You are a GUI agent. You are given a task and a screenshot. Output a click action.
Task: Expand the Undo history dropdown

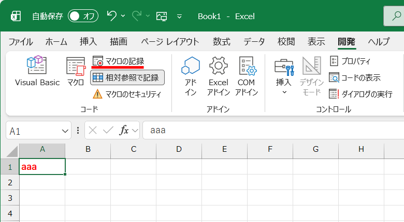tap(123, 16)
